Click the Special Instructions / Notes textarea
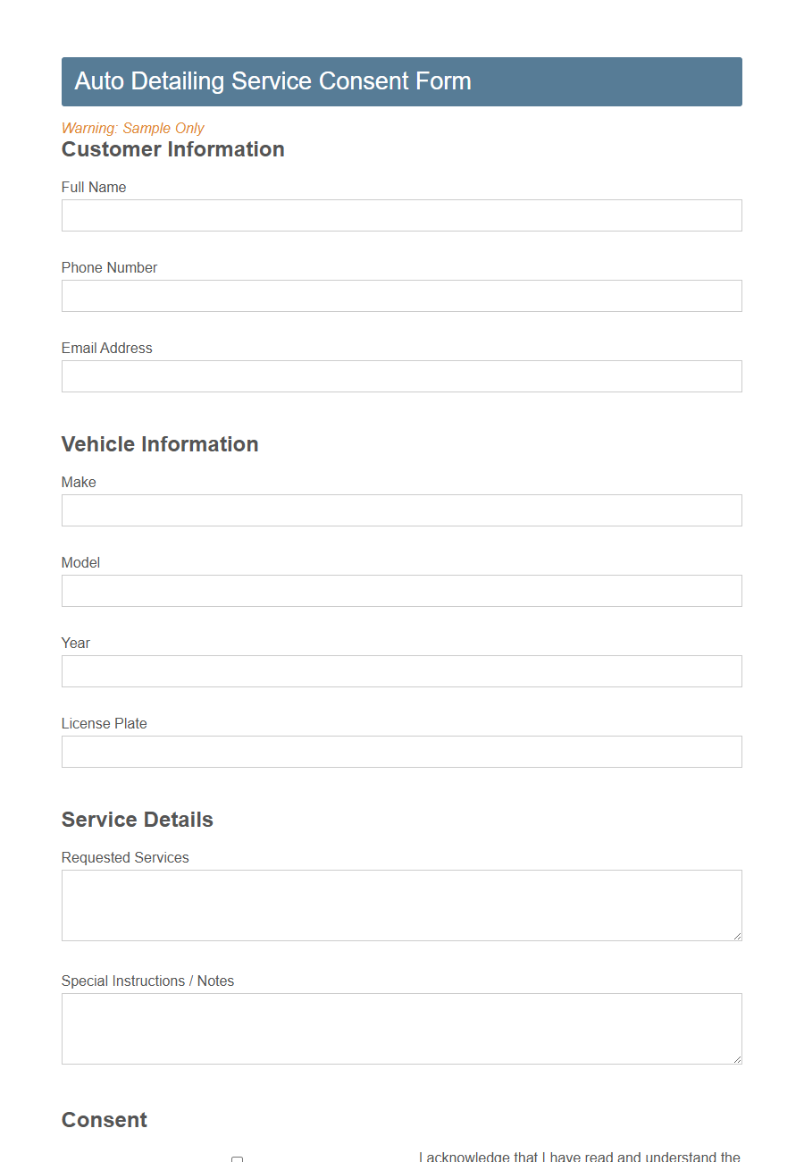The image size is (804, 1162). point(401,1028)
